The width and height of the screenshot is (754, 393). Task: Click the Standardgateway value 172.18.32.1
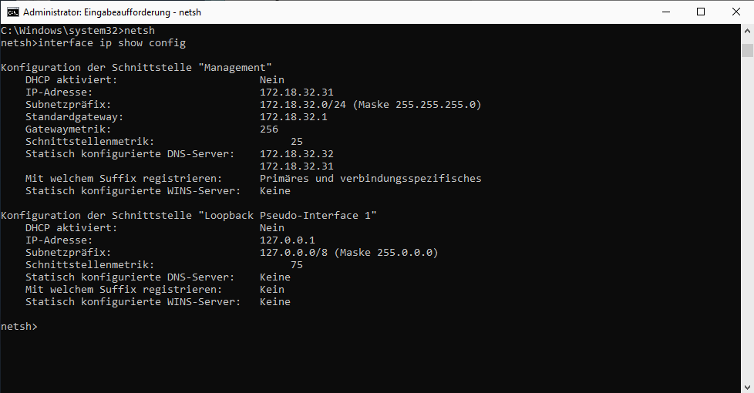point(294,117)
